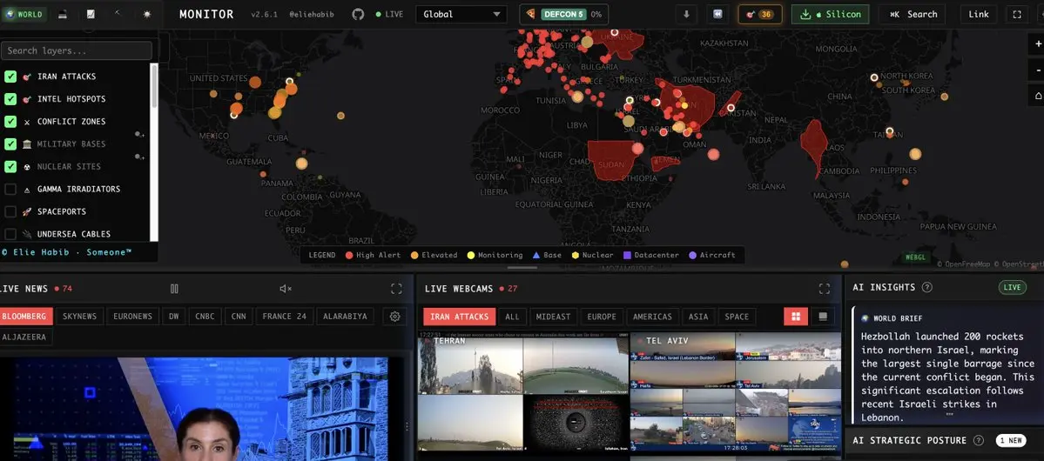Viewport: 1044px width, 461px height.
Task: Pause the Live News stream
Action: click(x=174, y=289)
